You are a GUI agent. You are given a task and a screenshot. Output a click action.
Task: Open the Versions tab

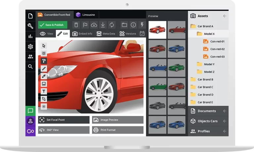coord(128,34)
